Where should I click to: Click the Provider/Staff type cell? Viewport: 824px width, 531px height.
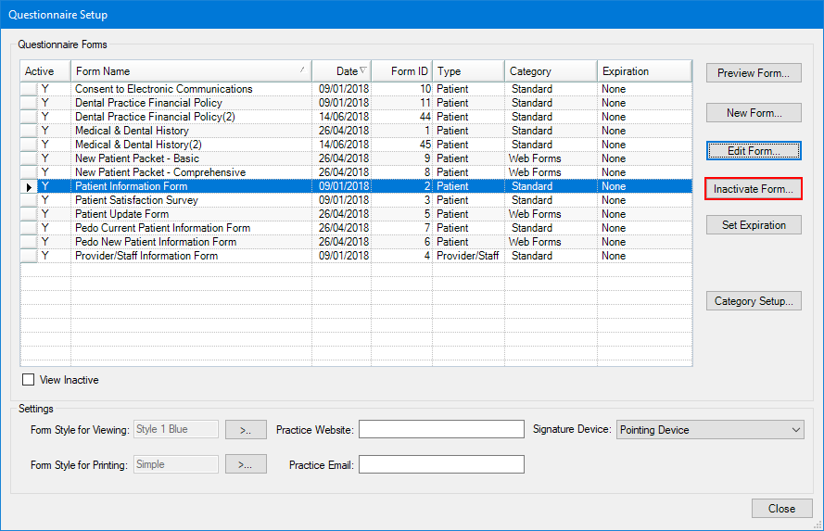pos(468,256)
